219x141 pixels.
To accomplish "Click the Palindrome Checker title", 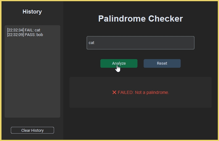I will point(141,19).
